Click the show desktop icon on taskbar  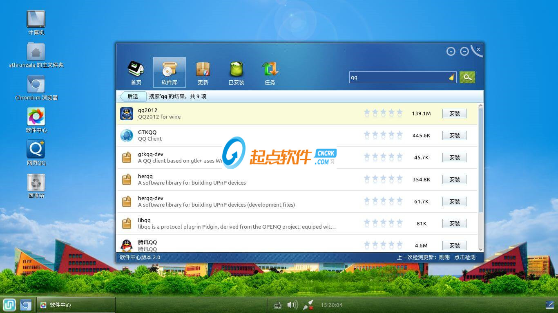550,305
